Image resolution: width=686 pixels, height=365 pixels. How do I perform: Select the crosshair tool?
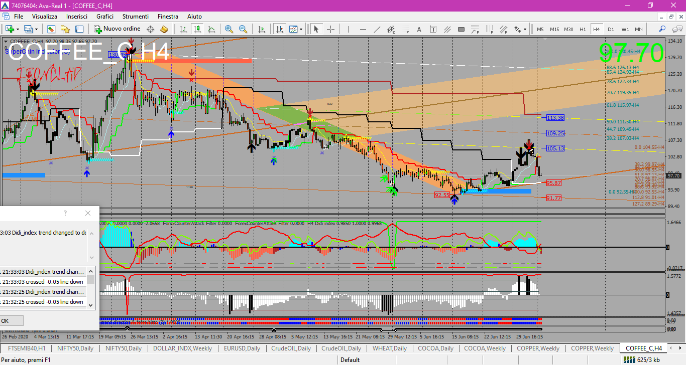330,29
